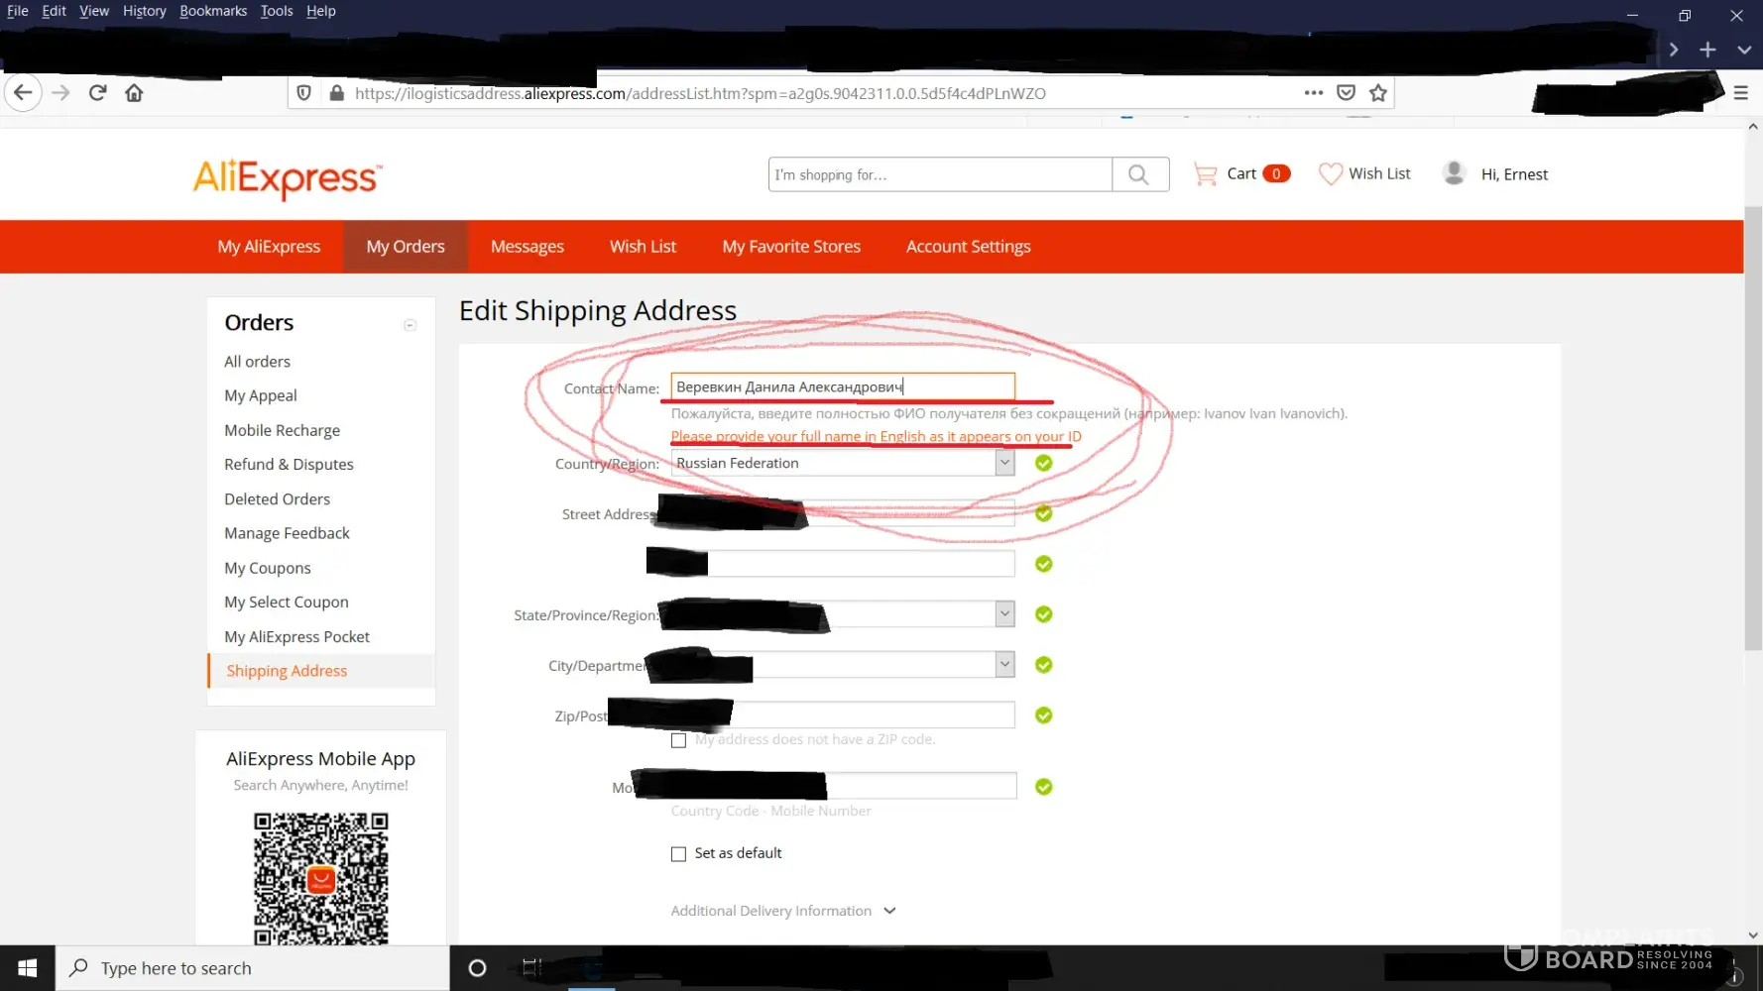Collapse the Orders sidebar section
This screenshot has width=1763, height=991.
(x=410, y=325)
